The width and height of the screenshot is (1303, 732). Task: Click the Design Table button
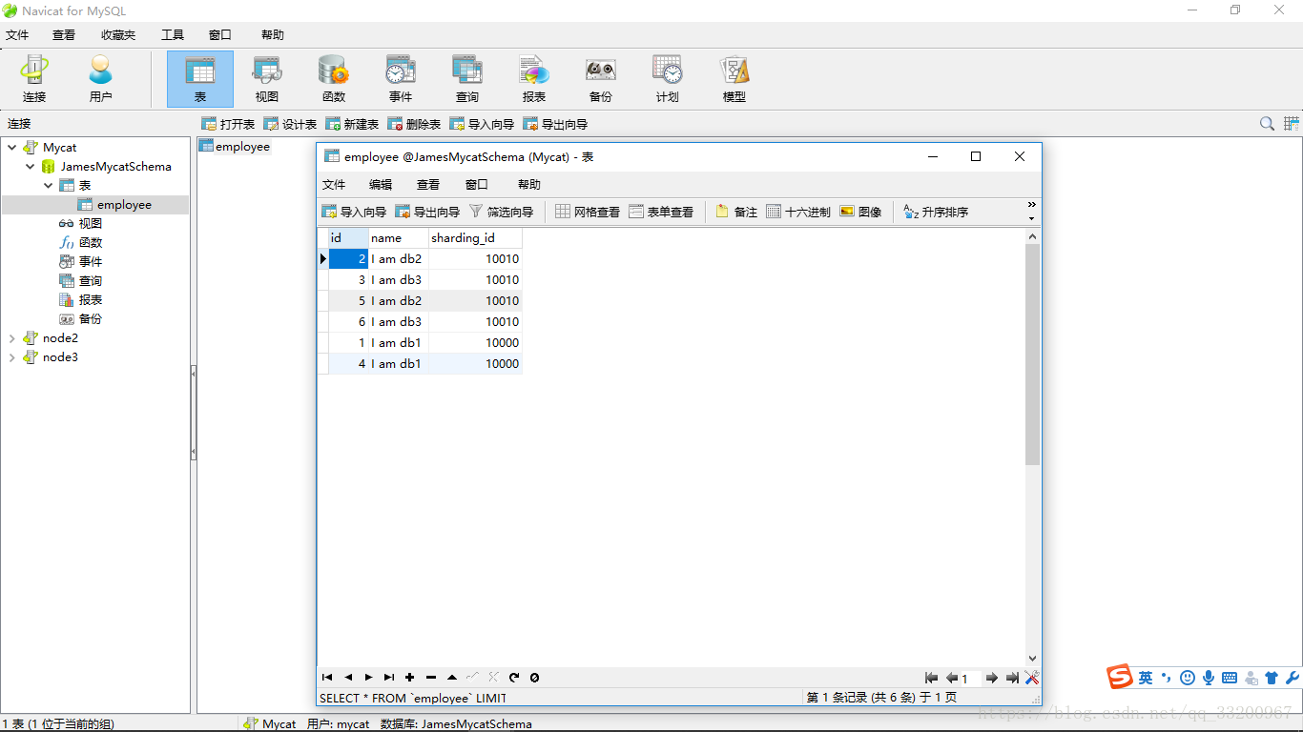[x=290, y=124]
